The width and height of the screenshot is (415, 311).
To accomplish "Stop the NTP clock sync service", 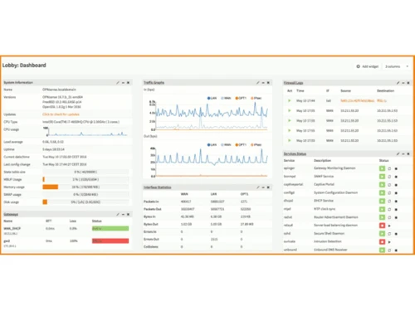I will pos(396,210).
